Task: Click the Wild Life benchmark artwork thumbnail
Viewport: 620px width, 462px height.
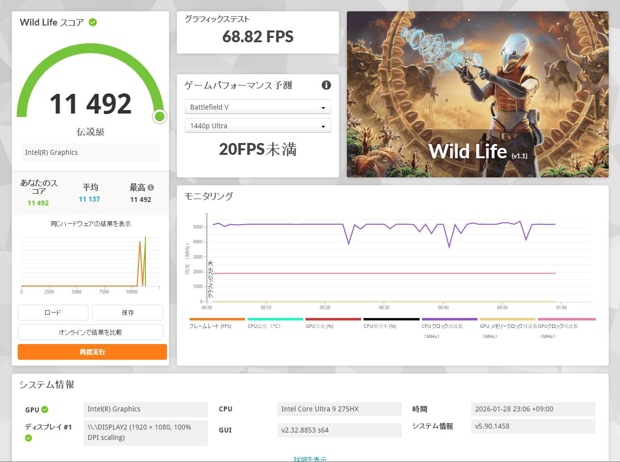Action: click(478, 94)
